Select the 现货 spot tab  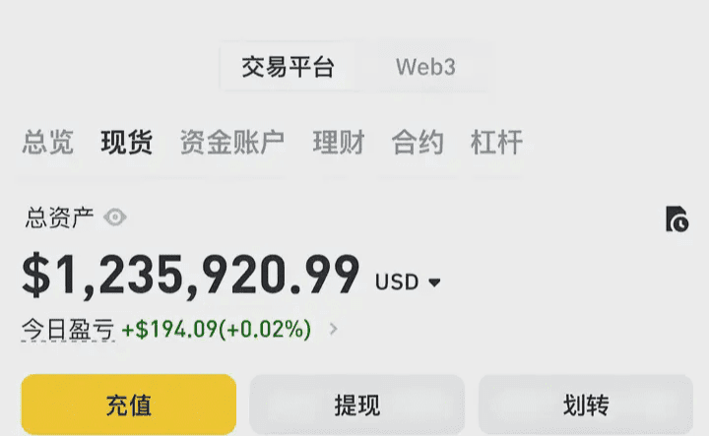[127, 143]
